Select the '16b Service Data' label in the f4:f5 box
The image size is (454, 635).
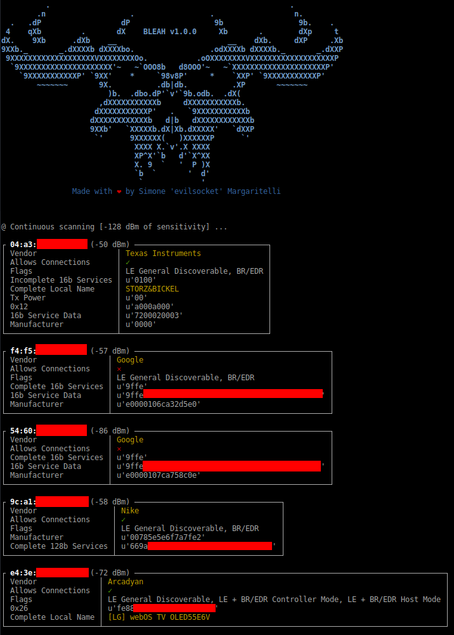46,395
